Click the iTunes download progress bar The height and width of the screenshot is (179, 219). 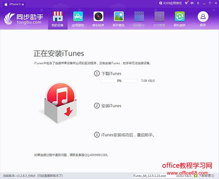click(x=119, y=81)
